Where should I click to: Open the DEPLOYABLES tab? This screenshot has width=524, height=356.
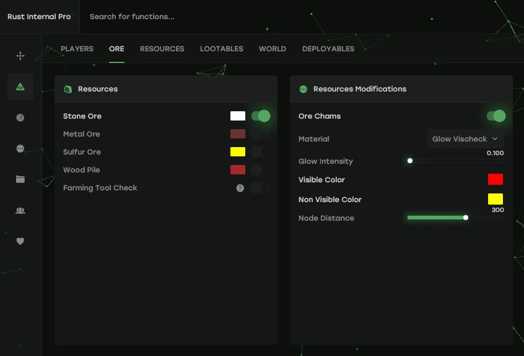(328, 49)
